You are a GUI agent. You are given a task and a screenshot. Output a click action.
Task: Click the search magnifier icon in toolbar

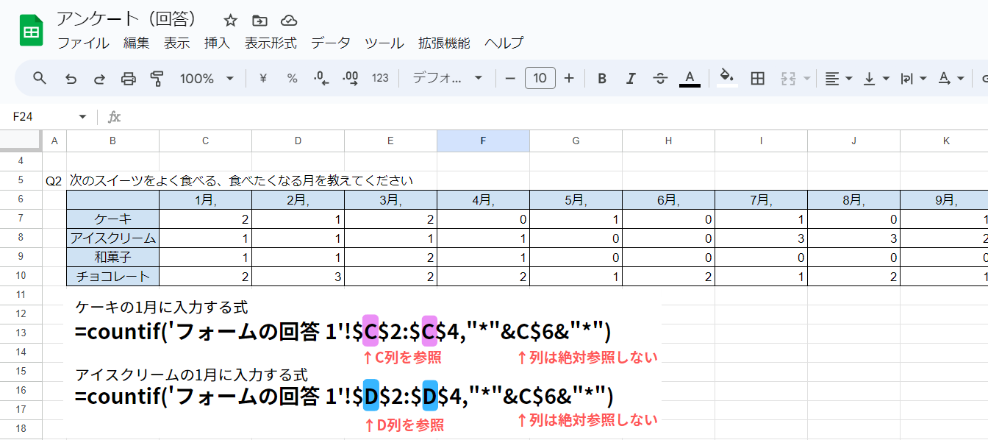click(40, 78)
